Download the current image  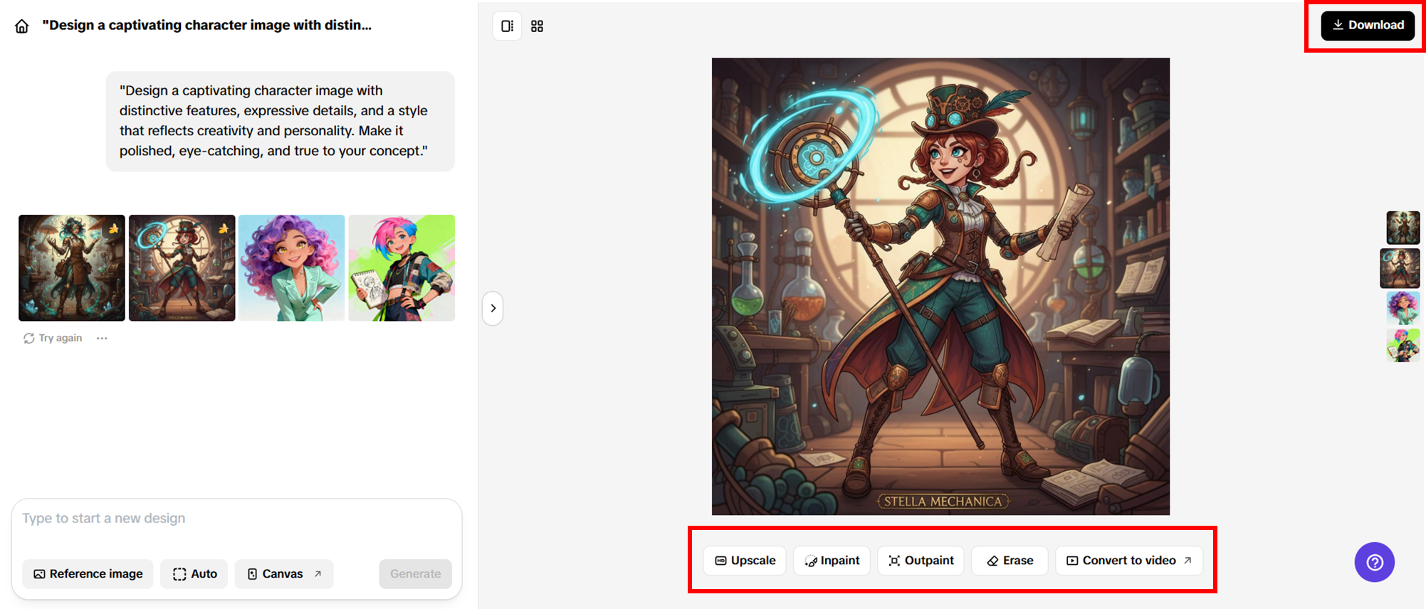click(1368, 25)
